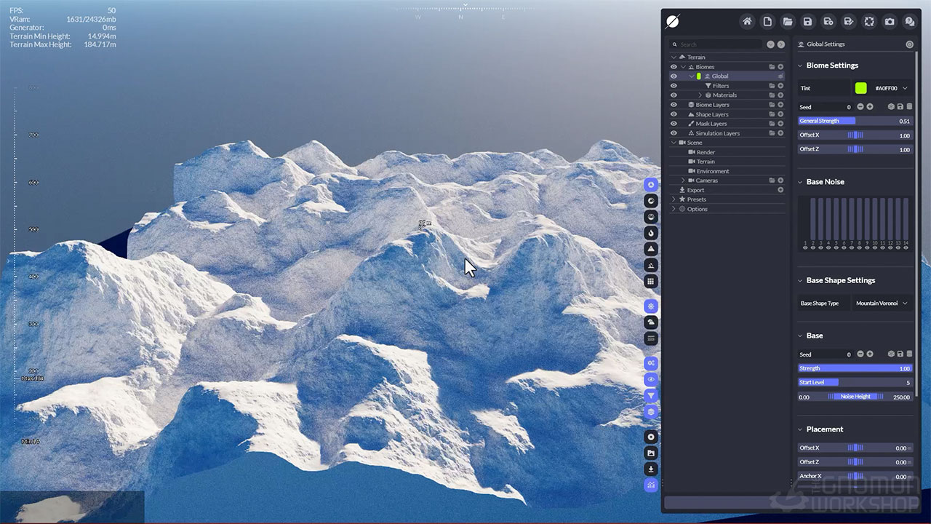Click the green Tint color swatch
The height and width of the screenshot is (524, 931).
[861, 88]
